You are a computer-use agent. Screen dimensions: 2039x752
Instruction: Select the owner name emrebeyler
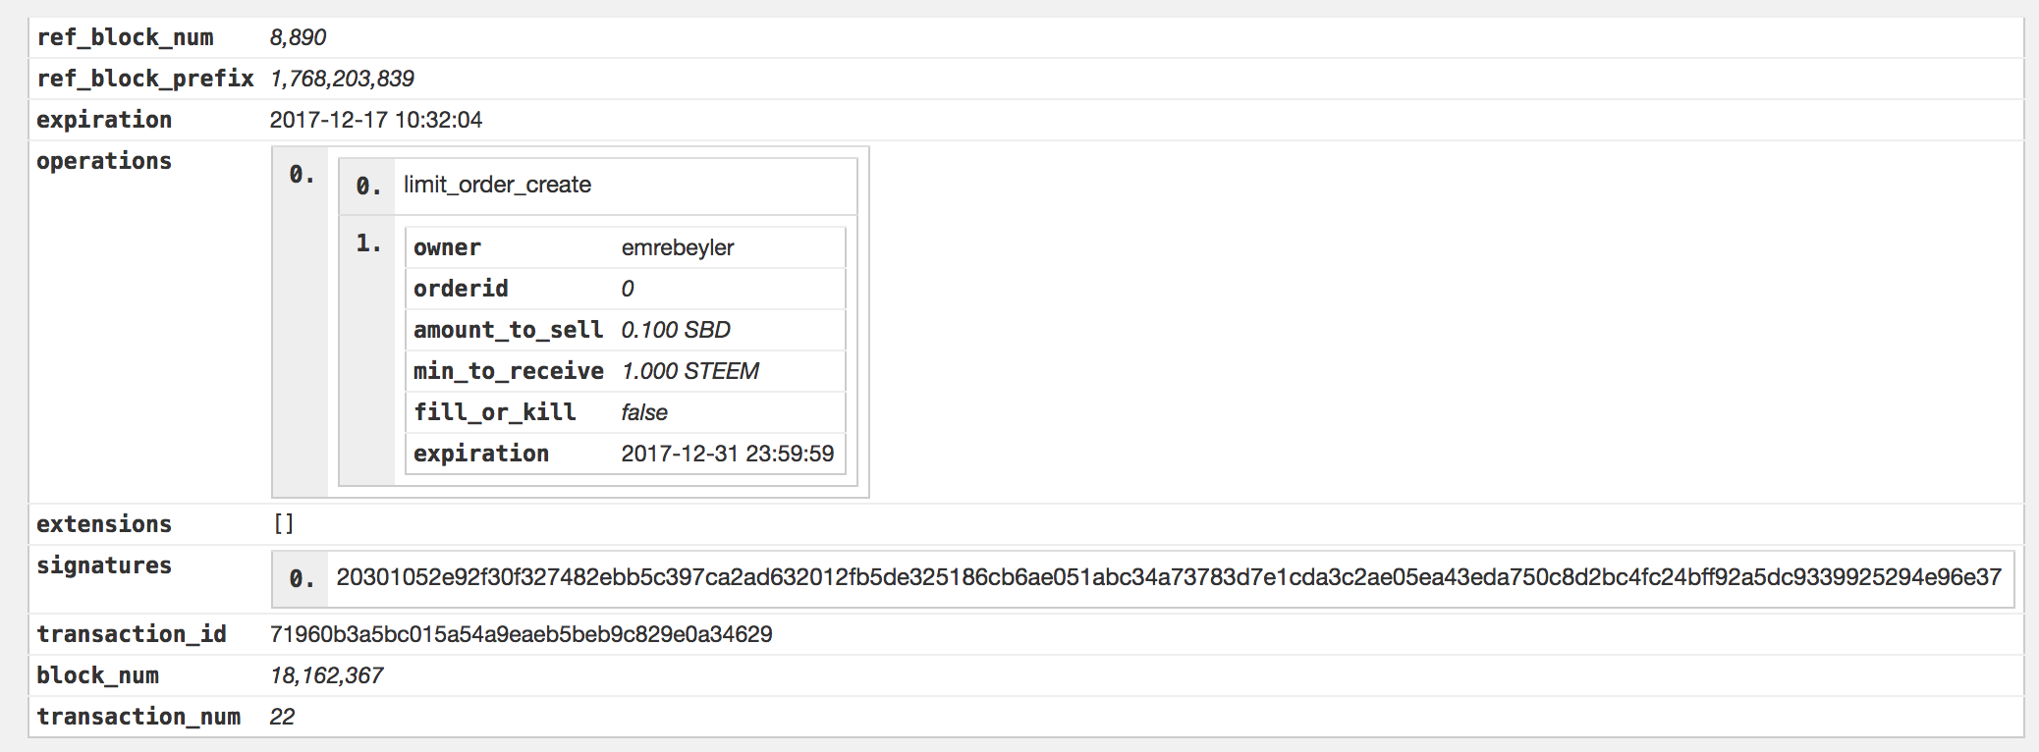coord(678,247)
